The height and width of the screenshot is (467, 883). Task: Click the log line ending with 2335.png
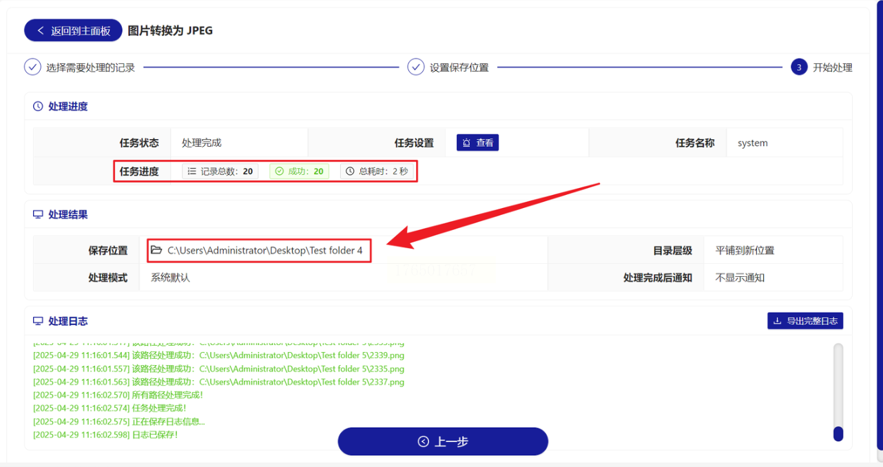point(218,369)
